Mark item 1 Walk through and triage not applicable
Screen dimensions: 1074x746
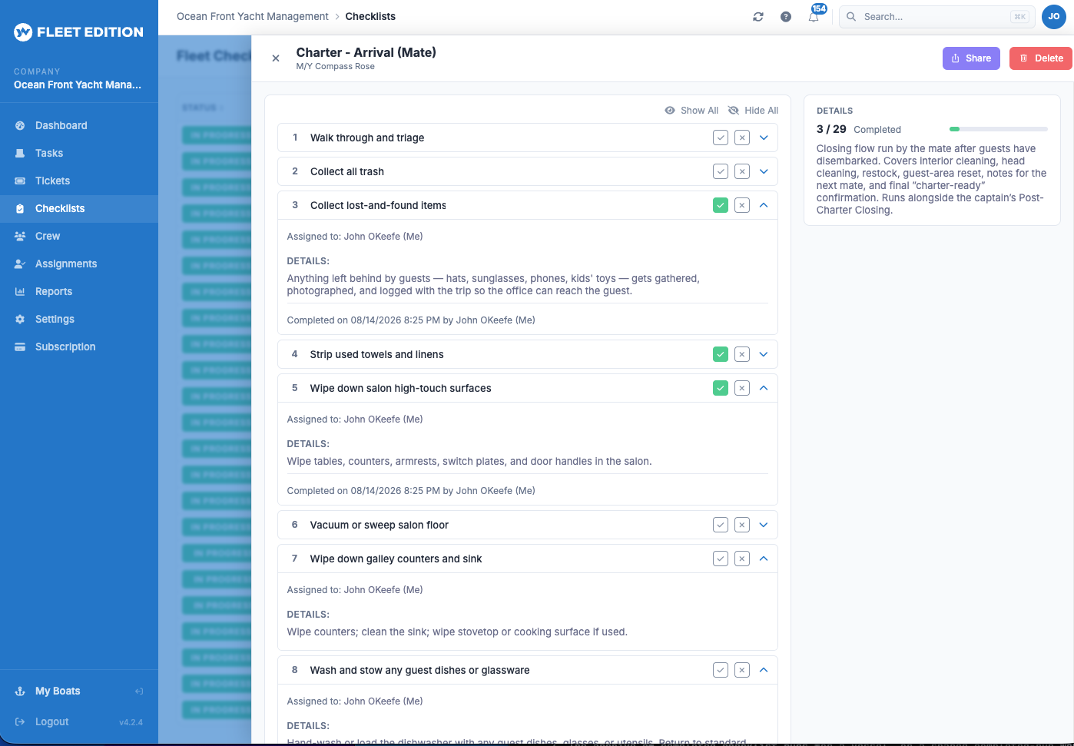(x=742, y=138)
